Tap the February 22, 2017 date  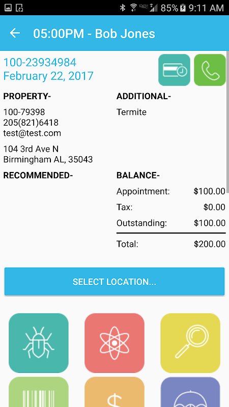(48, 76)
